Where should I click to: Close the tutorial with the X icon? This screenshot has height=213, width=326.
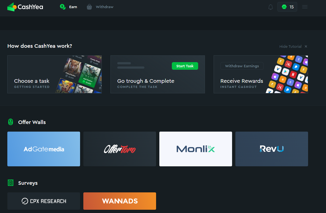coord(306,46)
